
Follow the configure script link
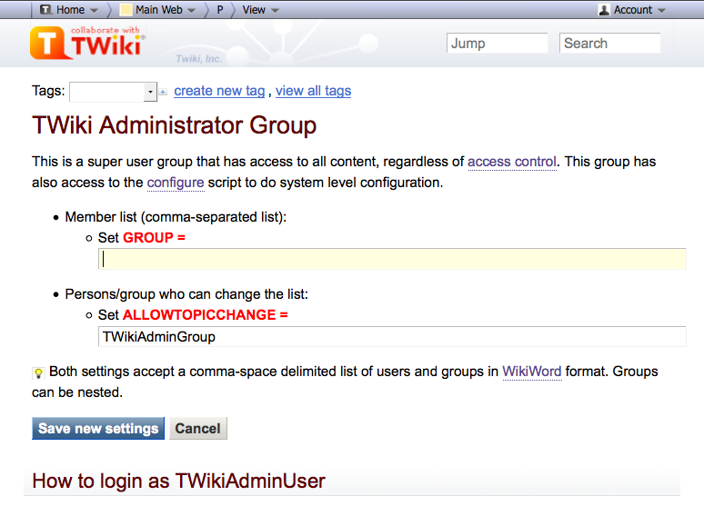pyautogui.click(x=176, y=182)
